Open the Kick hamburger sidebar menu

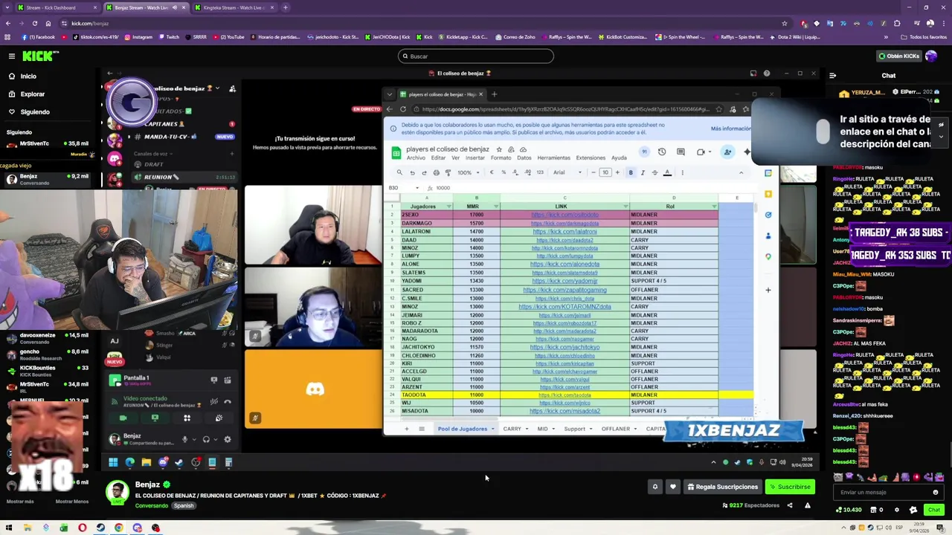[11, 56]
